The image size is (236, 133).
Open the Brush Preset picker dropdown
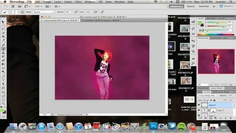click(x=15, y=12)
